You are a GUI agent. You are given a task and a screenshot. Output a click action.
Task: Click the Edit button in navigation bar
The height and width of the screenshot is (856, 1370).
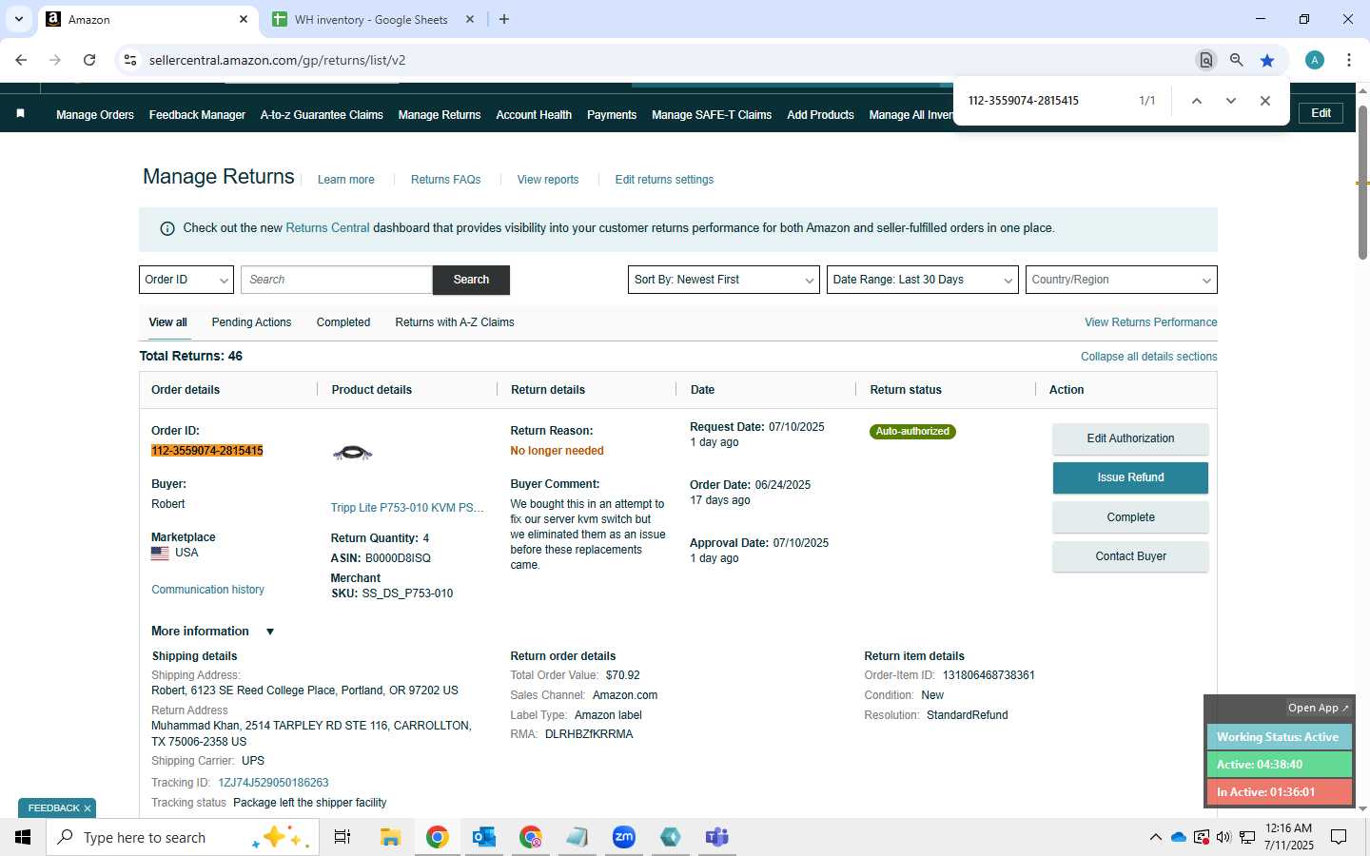click(x=1321, y=113)
